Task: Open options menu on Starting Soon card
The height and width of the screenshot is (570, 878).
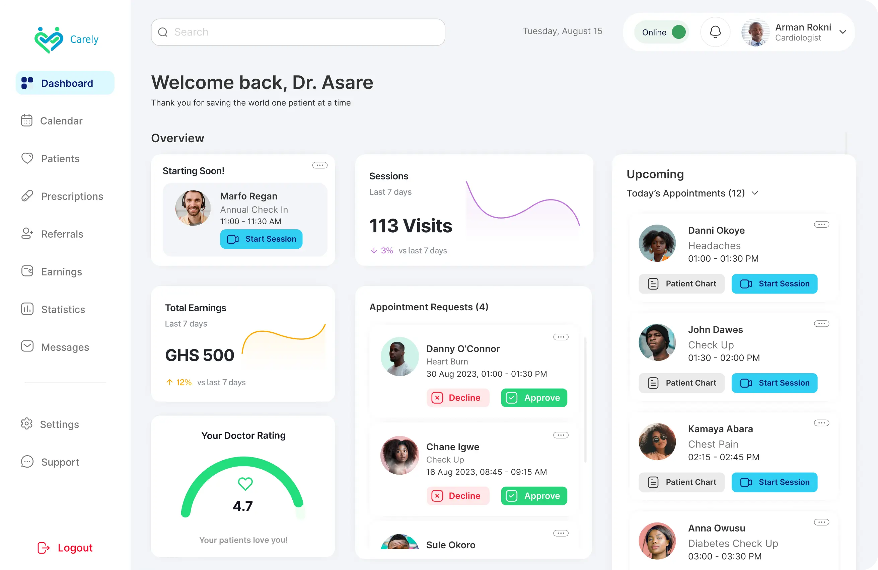Action: point(319,165)
